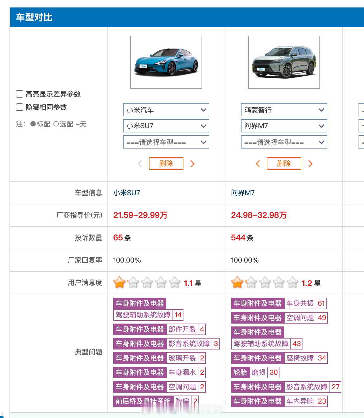Select 玻璃开裂 2 issue tag
This screenshot has width=364, height=418.
160,358
